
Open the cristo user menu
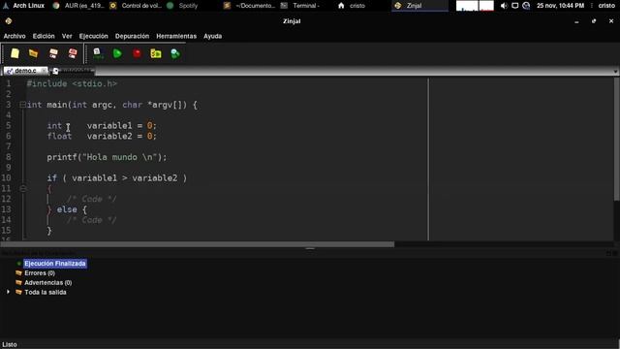click(x=606, y=6)
